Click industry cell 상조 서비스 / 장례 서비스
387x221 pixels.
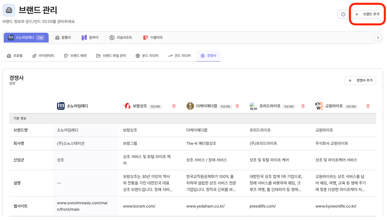point(206,160)
